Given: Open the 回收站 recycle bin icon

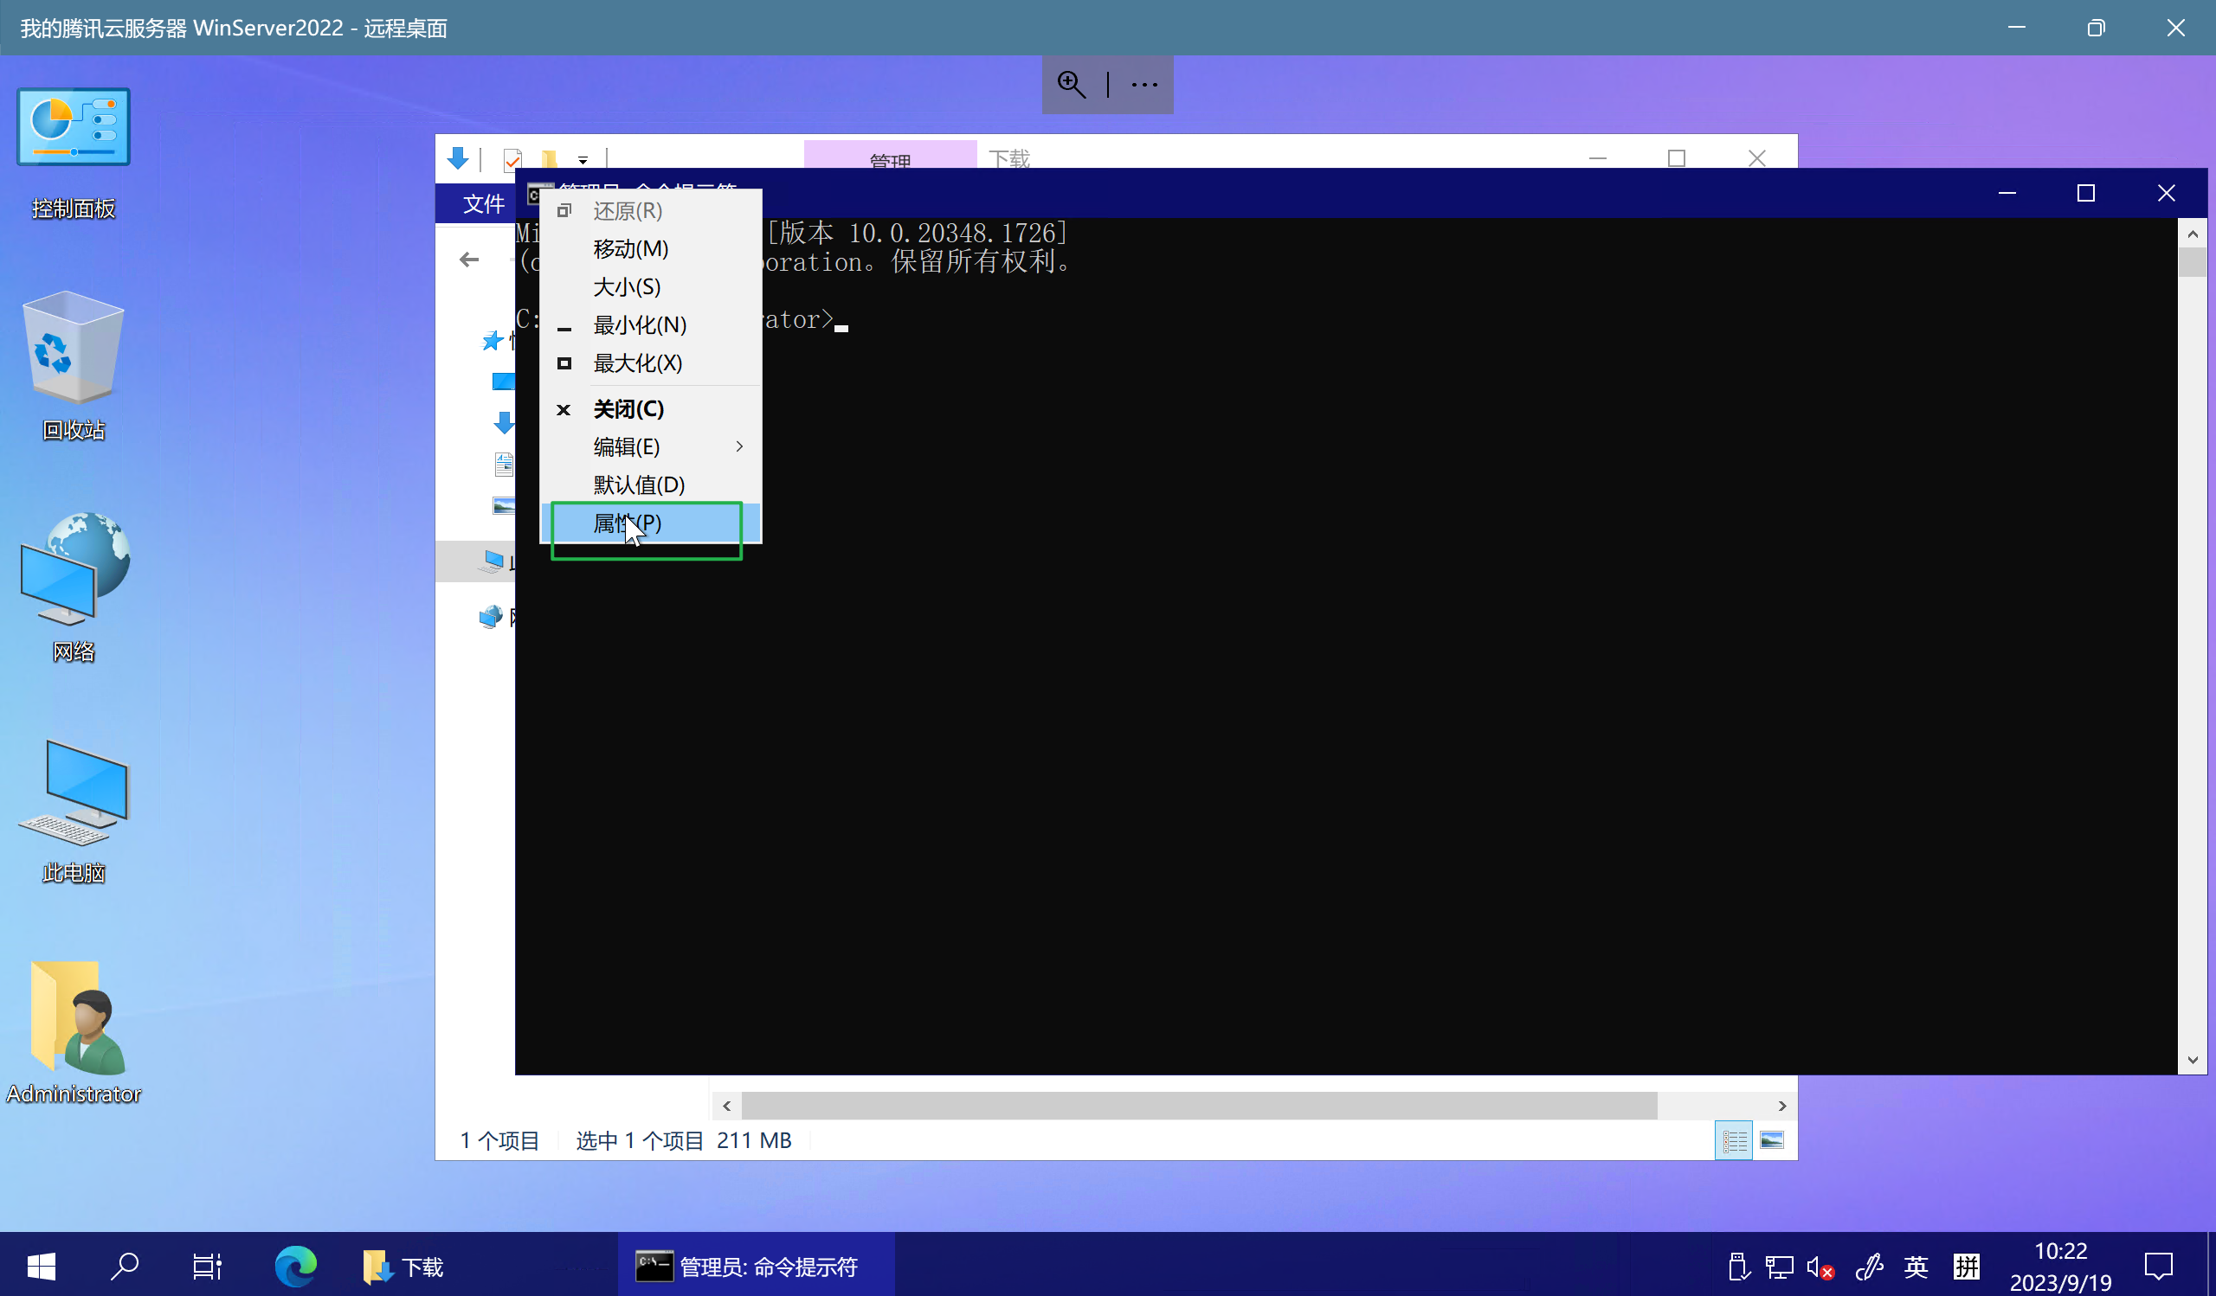Looking at the screenshot, I should click(x=74, y=367).
